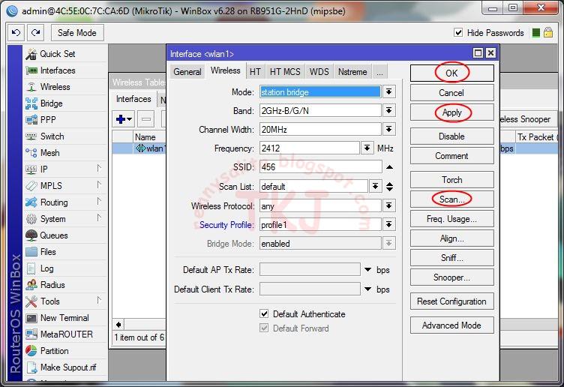The width and height of the screenshot is (564, 387).
Task: Collapse the SSID field arrow
Action: pos(389,167)
